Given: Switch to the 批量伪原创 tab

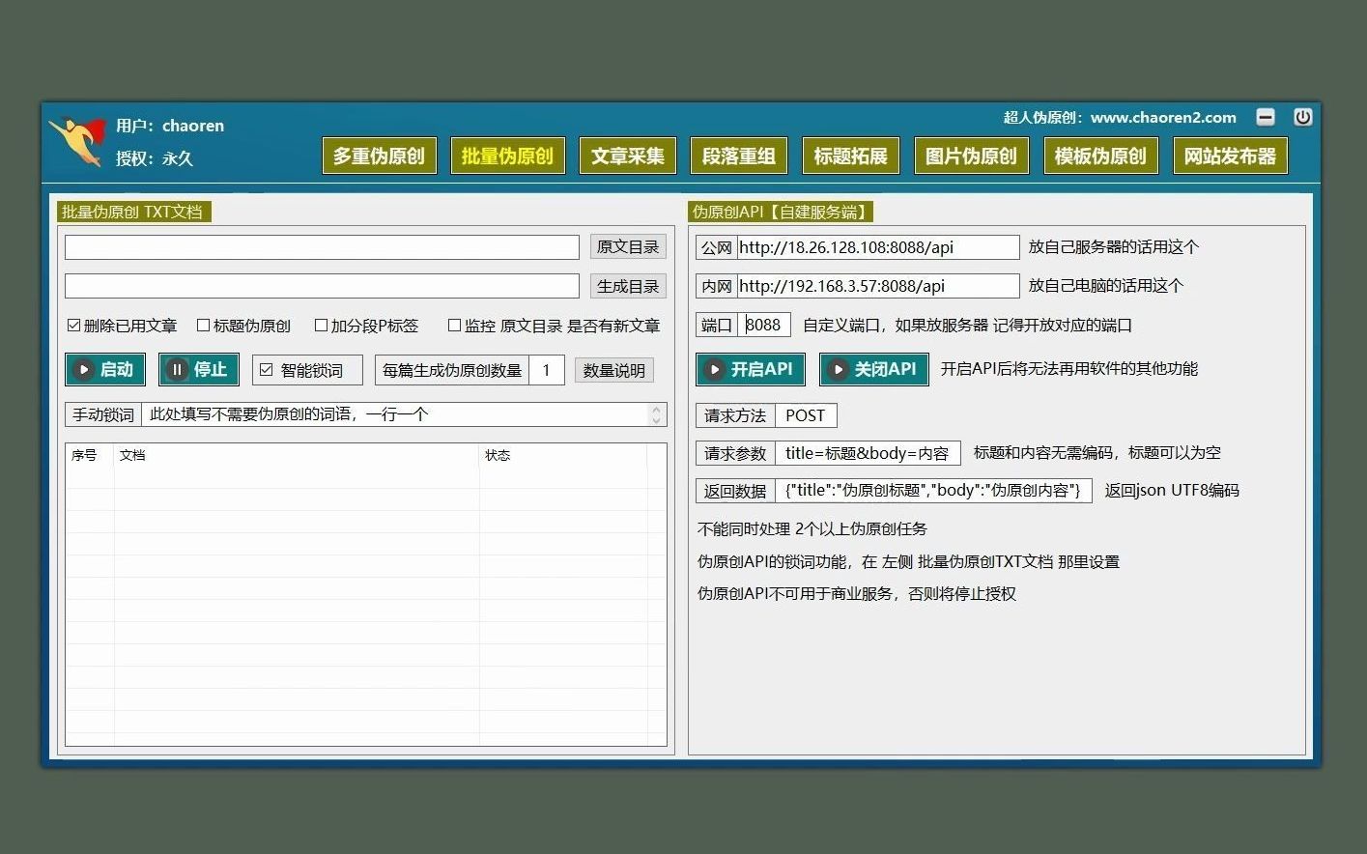Looking at the screenshot, I should tap(507, 156).
